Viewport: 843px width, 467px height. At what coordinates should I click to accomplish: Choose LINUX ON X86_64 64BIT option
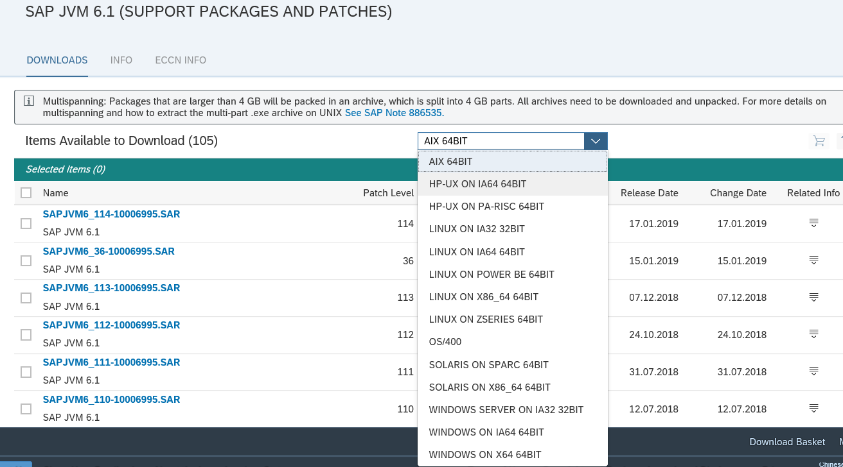click(513, 296)
